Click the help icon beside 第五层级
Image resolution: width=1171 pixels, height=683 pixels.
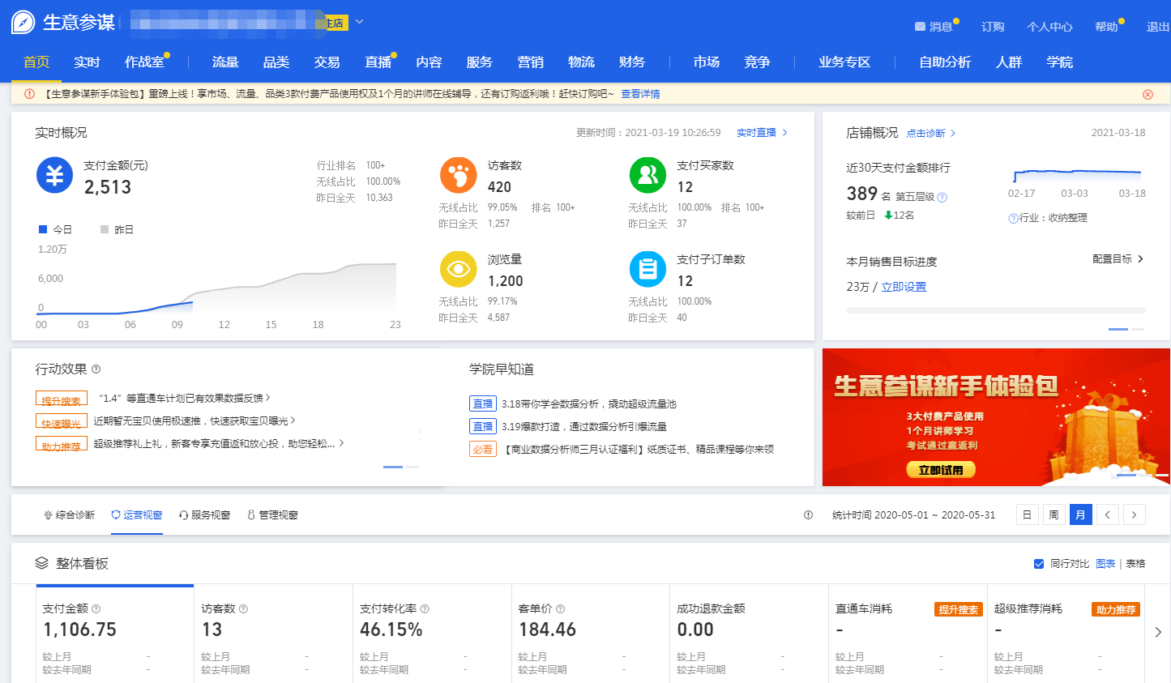[942, 197]
